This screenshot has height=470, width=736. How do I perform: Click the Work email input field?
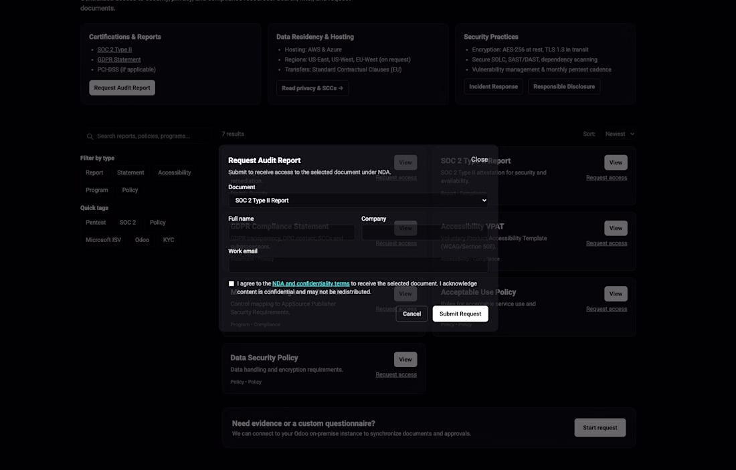(x=358, y=265)
